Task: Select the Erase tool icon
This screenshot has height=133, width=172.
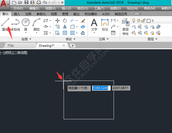Action: [83, 21]
